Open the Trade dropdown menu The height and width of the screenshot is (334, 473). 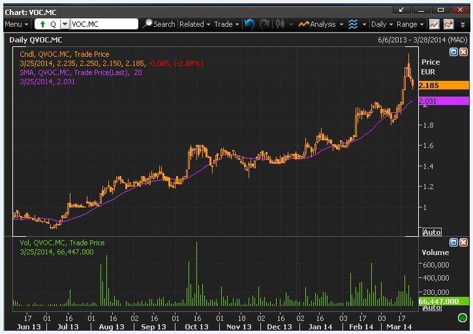click(x=226, y=24)
